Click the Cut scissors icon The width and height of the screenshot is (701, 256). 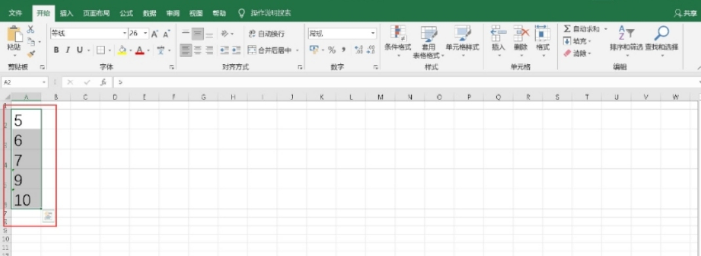pos(31,29)
